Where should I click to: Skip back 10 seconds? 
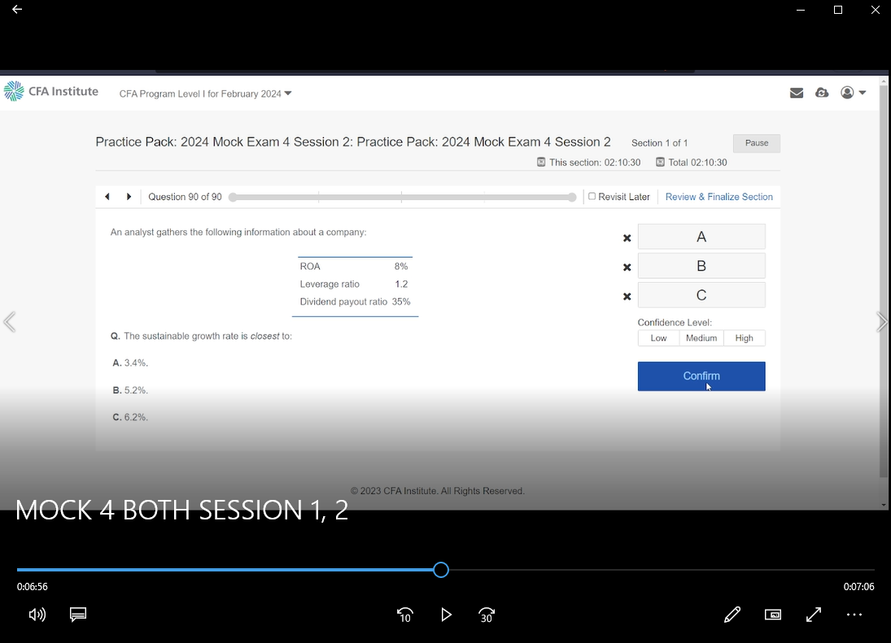(404, 615)
